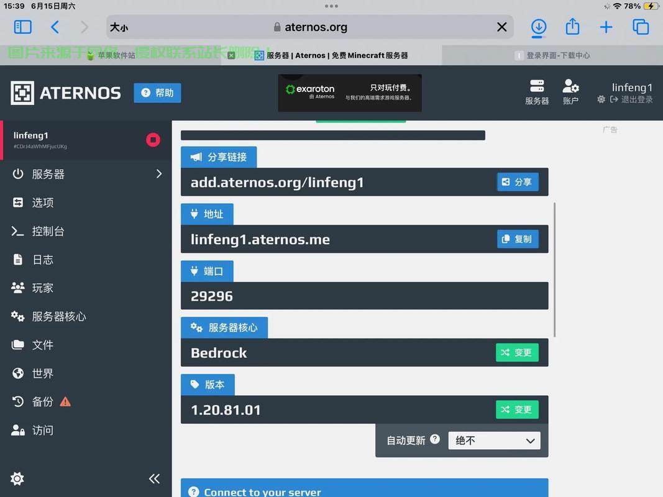Click the 服务器核心 label in the main panel

(224, 327)
